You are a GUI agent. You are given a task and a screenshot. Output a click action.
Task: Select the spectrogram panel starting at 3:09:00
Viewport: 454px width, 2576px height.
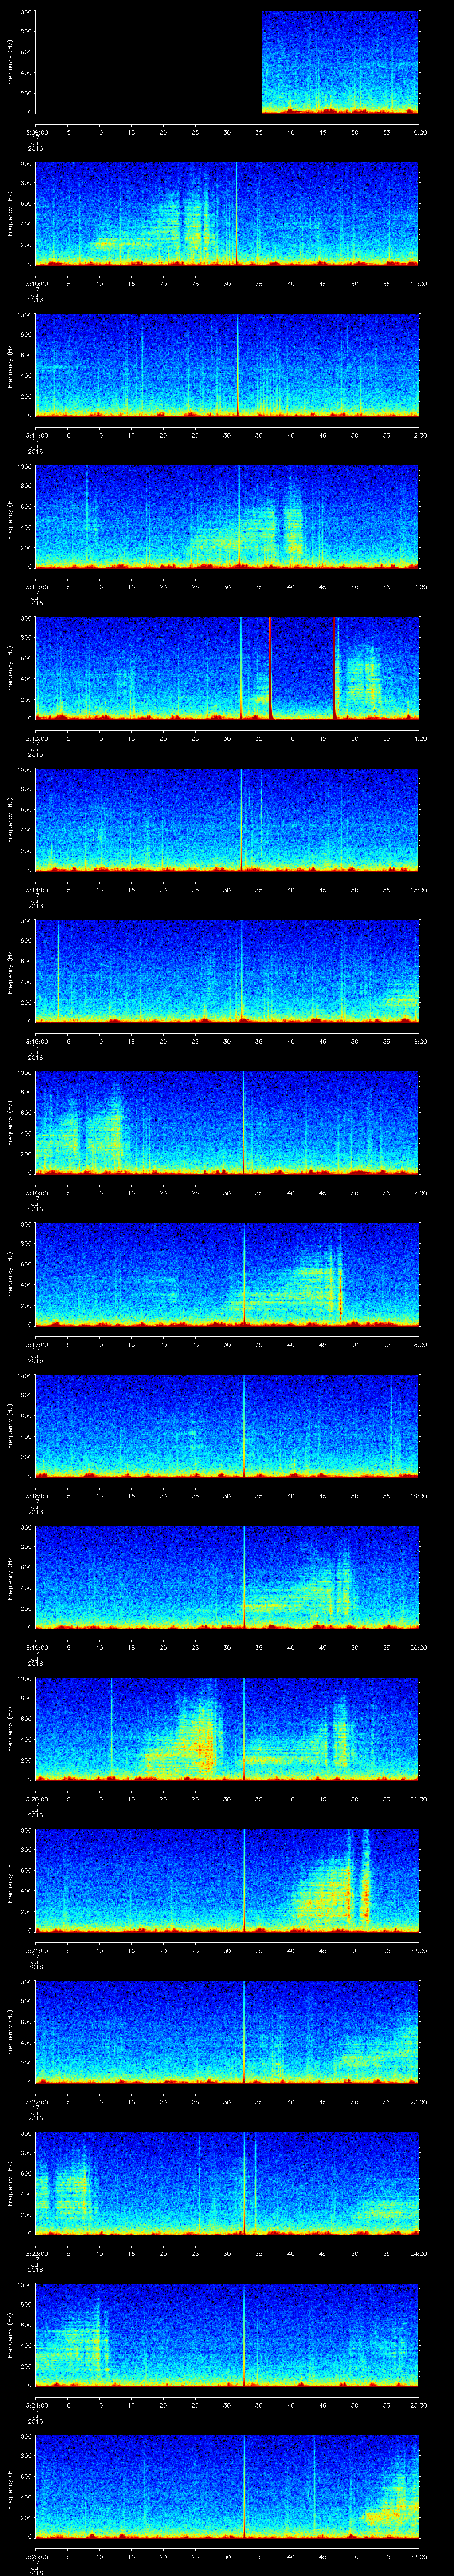click(227, 62)
